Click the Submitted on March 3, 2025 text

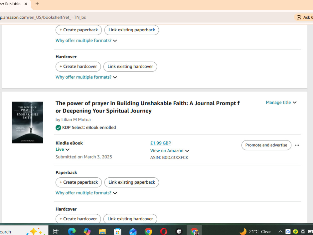[84, 157]
